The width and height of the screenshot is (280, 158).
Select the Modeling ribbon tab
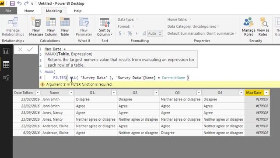54,11
